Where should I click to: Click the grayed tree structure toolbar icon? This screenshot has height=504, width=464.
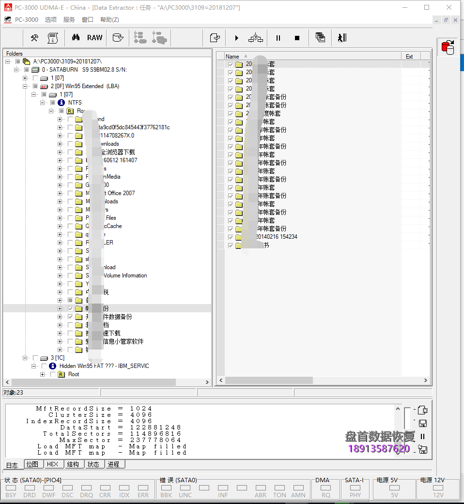click(140, 38)
